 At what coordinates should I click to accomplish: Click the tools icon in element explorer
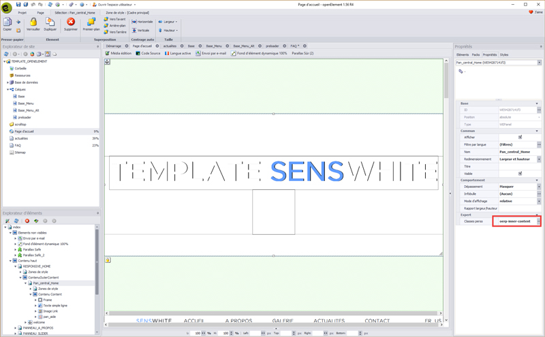[7, 221]
